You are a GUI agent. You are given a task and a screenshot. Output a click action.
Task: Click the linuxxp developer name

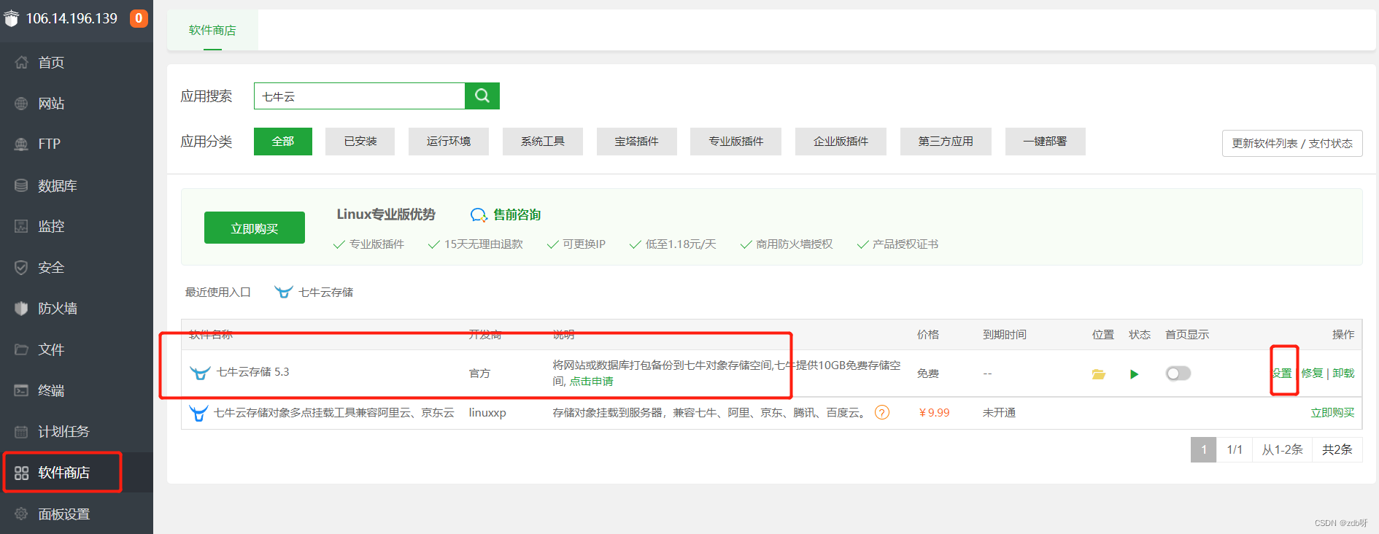click(487, 413)
